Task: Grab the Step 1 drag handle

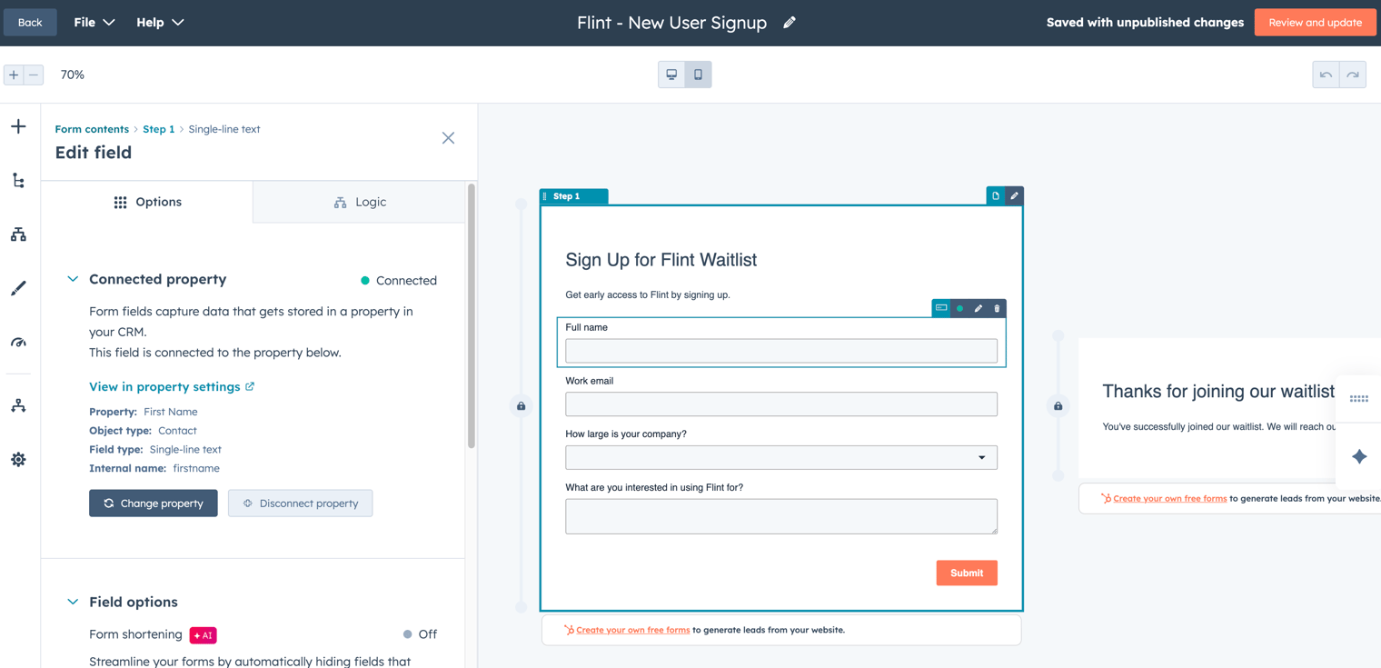Action: click(x=545, y=196)
